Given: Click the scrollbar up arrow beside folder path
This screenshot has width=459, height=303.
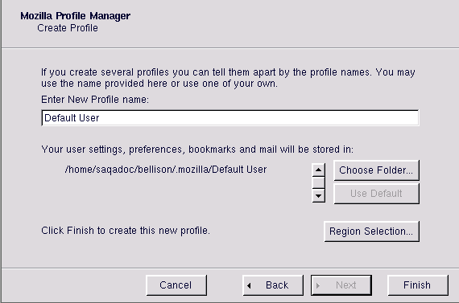Looking at the screenshot, I should pyautogui.click(x=319, y=170).
